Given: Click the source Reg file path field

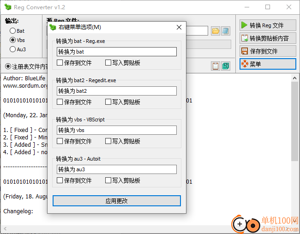Looking at the screenshot, I should click(x=197, y=31).
